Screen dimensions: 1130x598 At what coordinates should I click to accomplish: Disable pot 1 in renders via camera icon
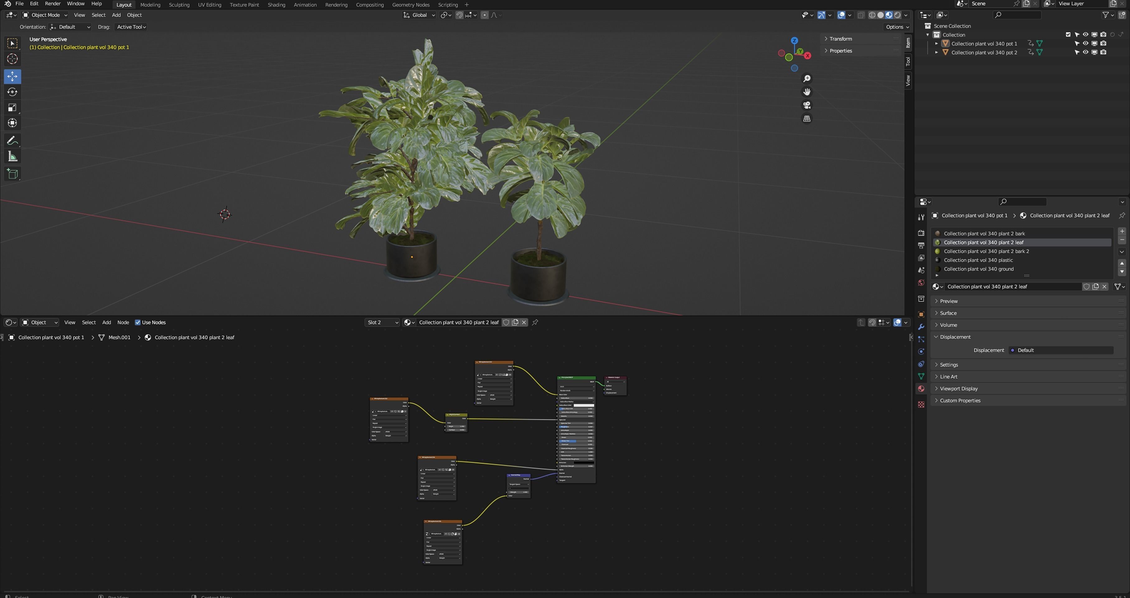pyautogui.click(x=1103, y=43)
